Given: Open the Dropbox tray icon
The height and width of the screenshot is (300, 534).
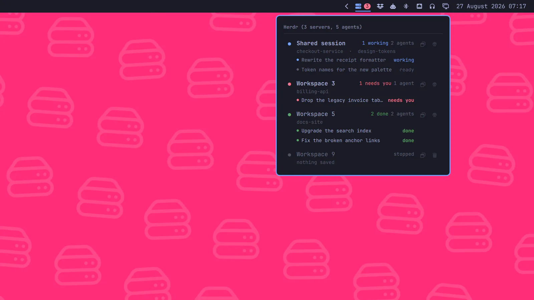Looking at the screenshot, I should tap(380, 6).
